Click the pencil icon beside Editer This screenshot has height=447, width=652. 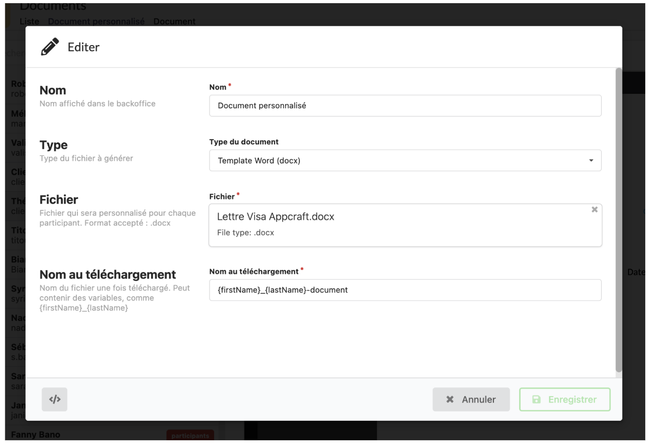tap(49, 47)
